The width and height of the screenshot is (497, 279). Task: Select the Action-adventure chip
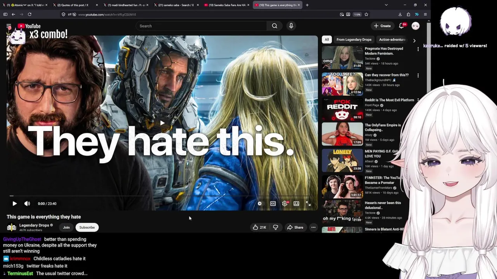pos(392,40)
